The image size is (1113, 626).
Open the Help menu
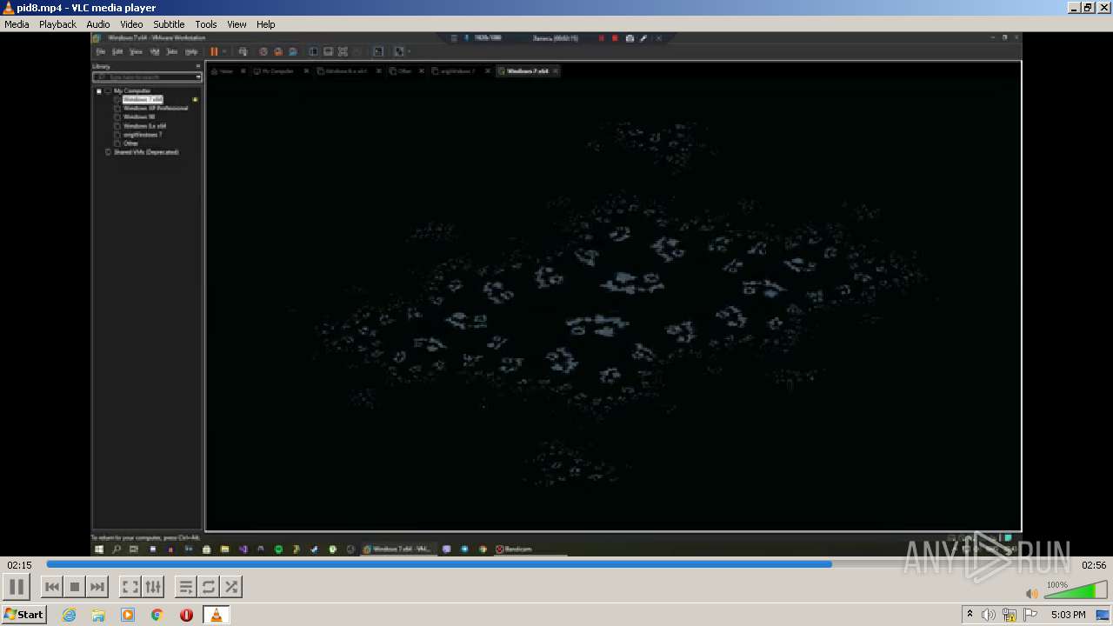[x=266, y=24]
